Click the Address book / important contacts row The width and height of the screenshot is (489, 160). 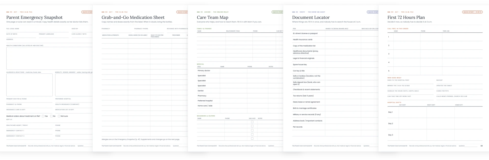click(335, 121)
